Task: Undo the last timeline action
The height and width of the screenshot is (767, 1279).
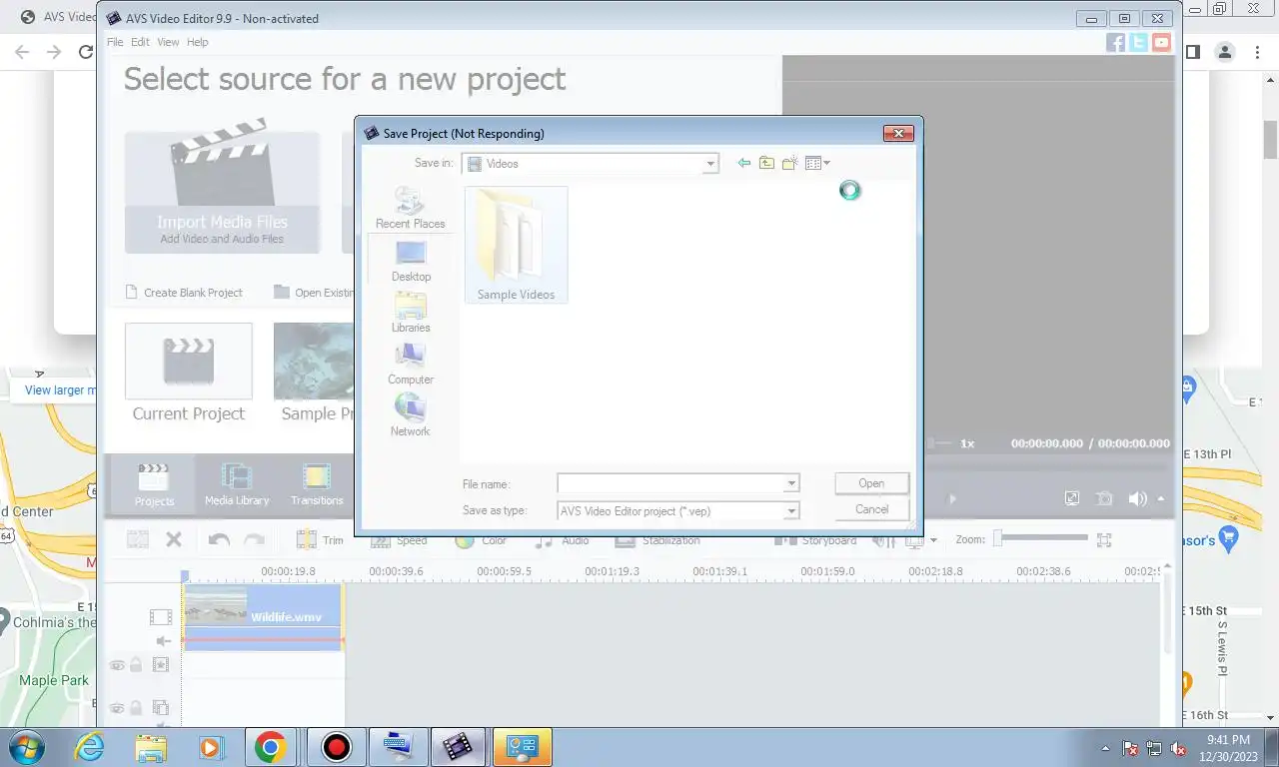Action: pos(219,540)
